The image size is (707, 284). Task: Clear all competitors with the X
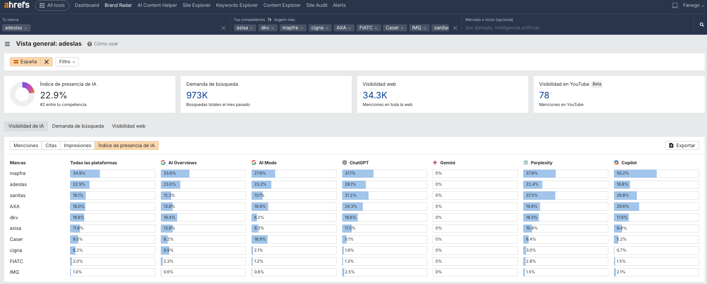[455, 28]
